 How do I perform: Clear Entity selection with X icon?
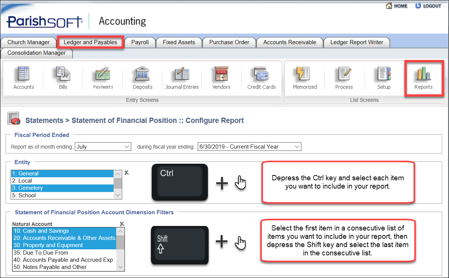[x=126, y=173]
